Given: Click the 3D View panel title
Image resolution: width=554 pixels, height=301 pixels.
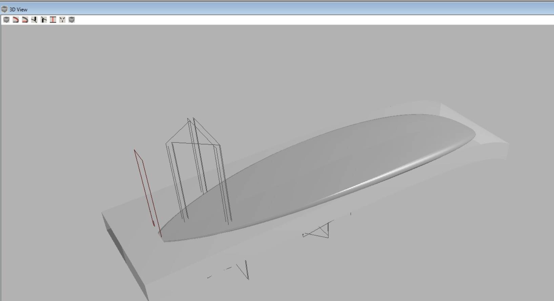Looking at the screenshot, I should pos(19,9).
